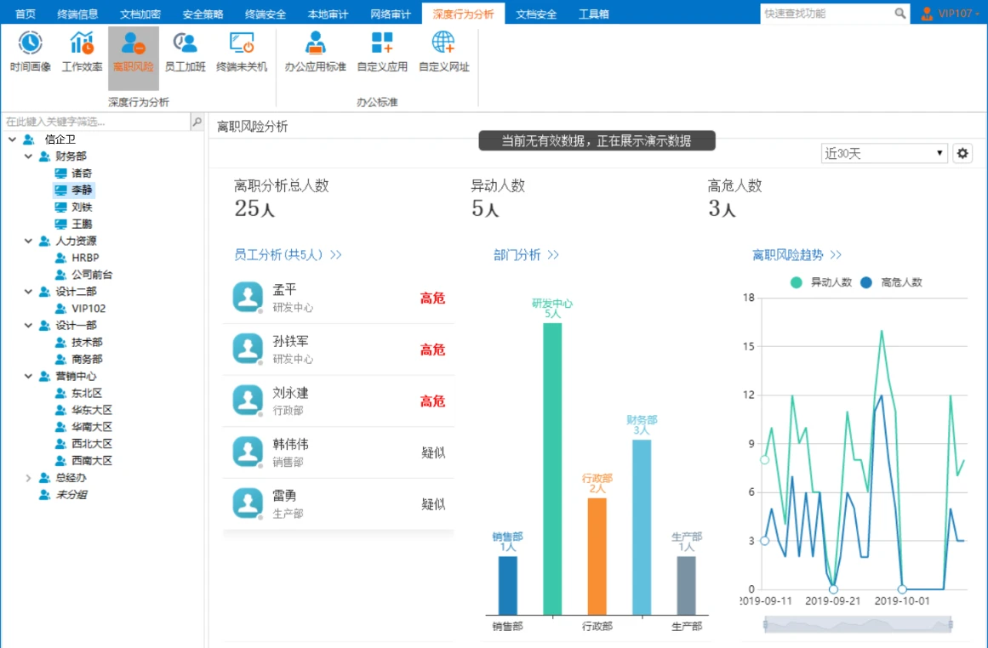The width and height of the screenshot is (988, 648).
Task: Collapse the 设计一部 tree node
Action: point(28,326)
